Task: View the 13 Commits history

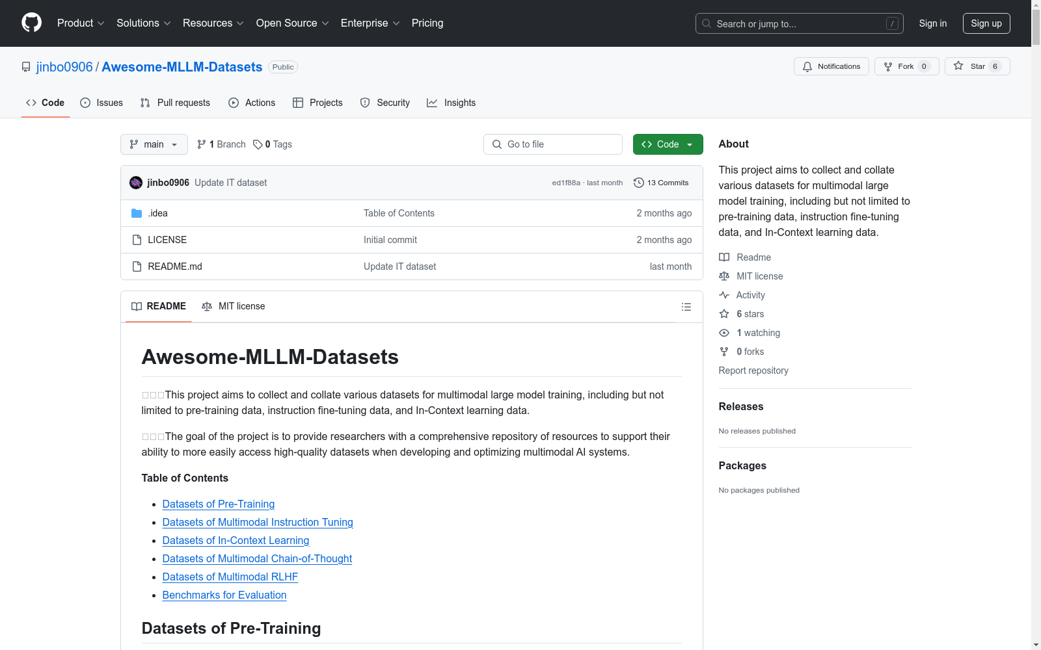Action: [x=661, y=183]
